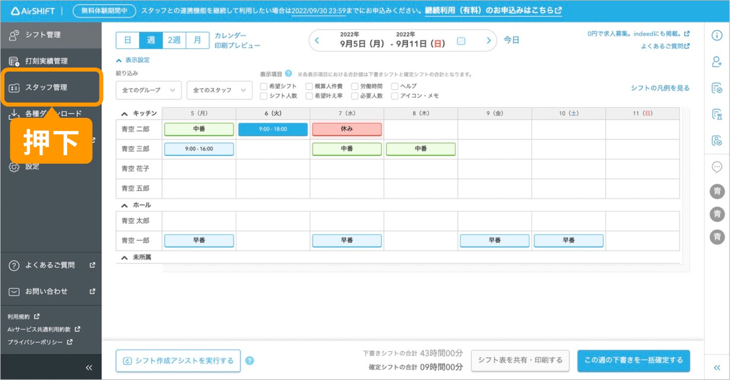Select the red 休み shift block

pyautogui.click(x=347, y=129)
